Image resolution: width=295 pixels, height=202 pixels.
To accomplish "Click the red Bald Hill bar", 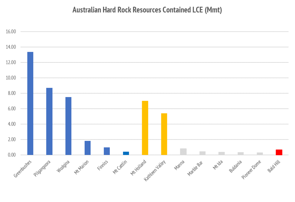I will pos(279,152).
